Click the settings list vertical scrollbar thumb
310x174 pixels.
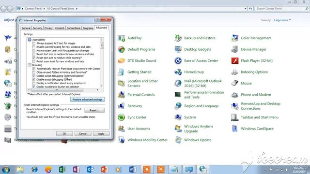pyautogui.click(x=102, y=45)
